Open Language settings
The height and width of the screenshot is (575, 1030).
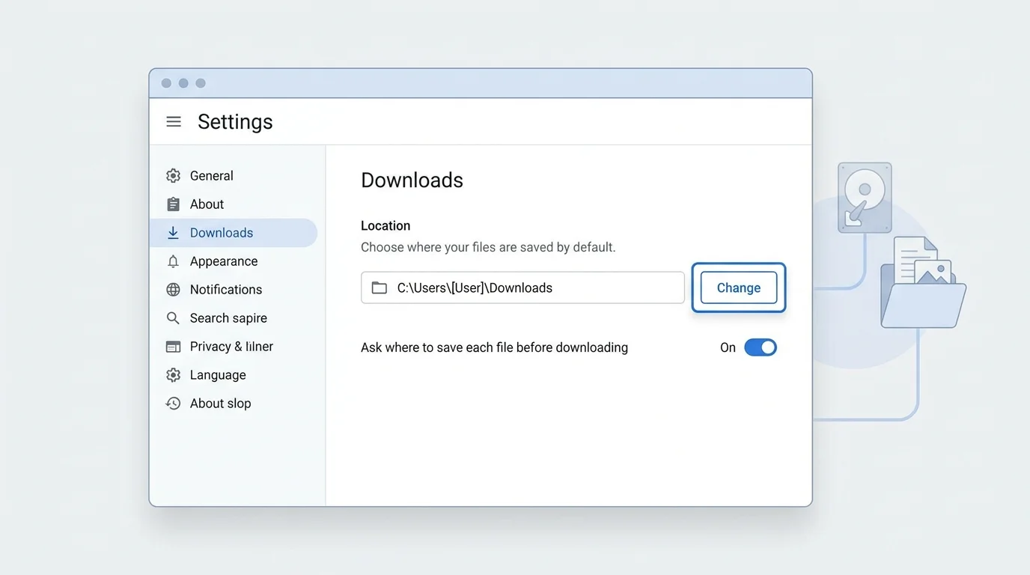tap(234, 375)
